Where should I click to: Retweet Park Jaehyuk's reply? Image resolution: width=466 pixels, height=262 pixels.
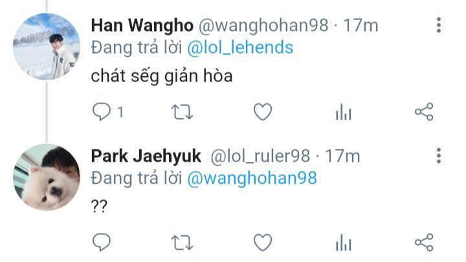tap(182, 243)
